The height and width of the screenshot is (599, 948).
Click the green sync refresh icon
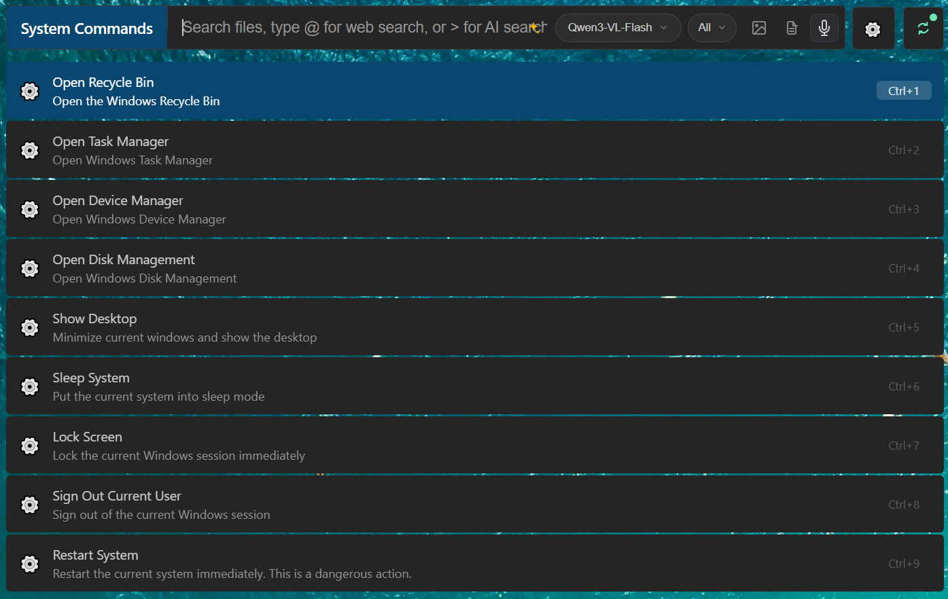[x=923, y=29]
